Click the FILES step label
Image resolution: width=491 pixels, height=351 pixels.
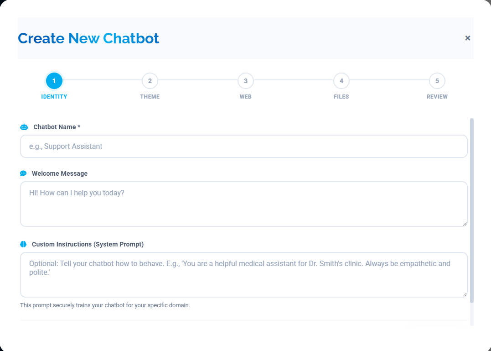tap(341, 96)
